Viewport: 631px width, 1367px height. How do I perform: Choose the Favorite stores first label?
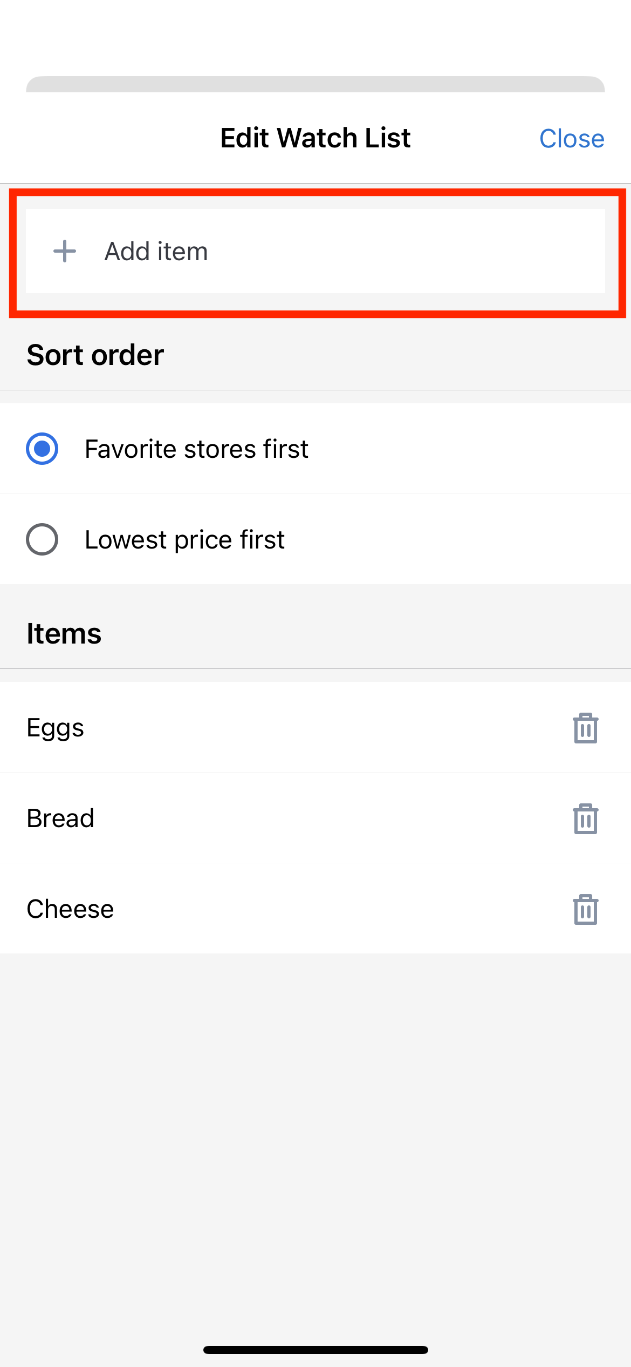[x=196, y=449]
